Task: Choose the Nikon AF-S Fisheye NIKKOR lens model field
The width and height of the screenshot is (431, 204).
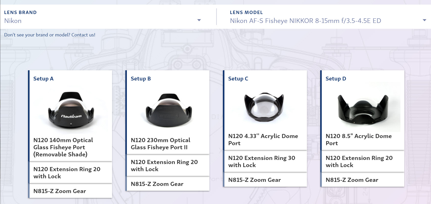Action: click(x=328, y=21)
